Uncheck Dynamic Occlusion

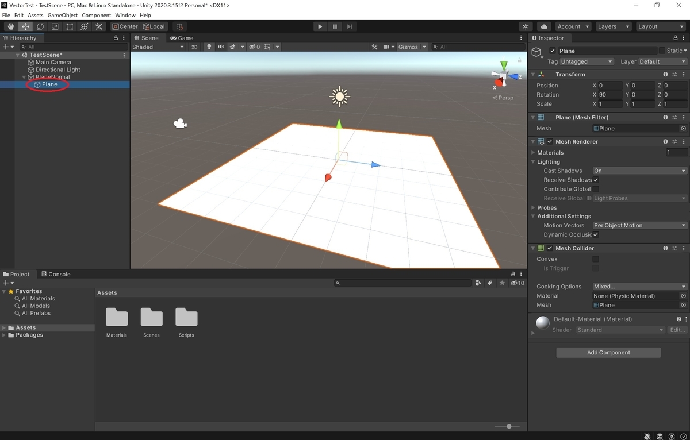coord(596,234)
